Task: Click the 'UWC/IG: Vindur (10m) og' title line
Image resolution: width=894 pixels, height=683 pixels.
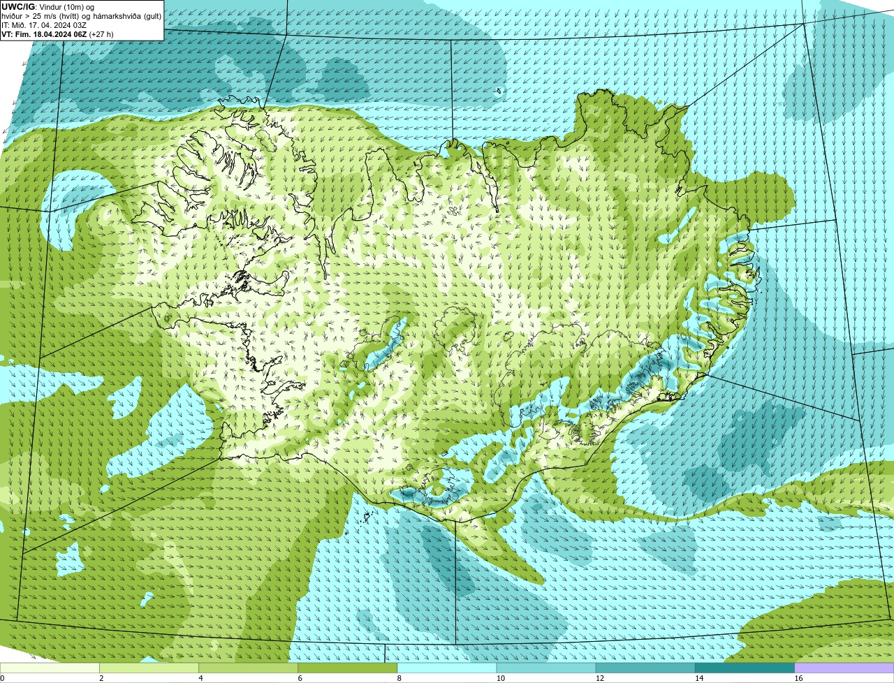Action: (48, 6)
